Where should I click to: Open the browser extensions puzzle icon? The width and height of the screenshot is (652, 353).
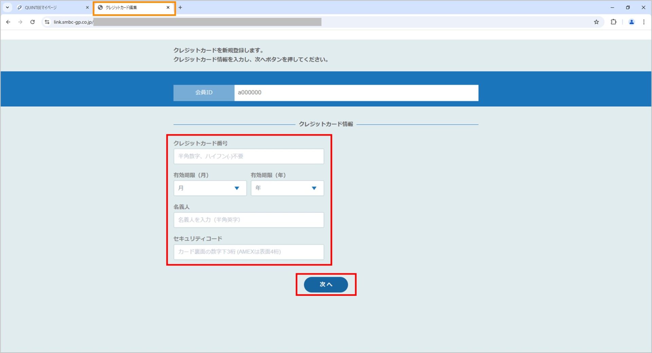click(x=613, y=22)
